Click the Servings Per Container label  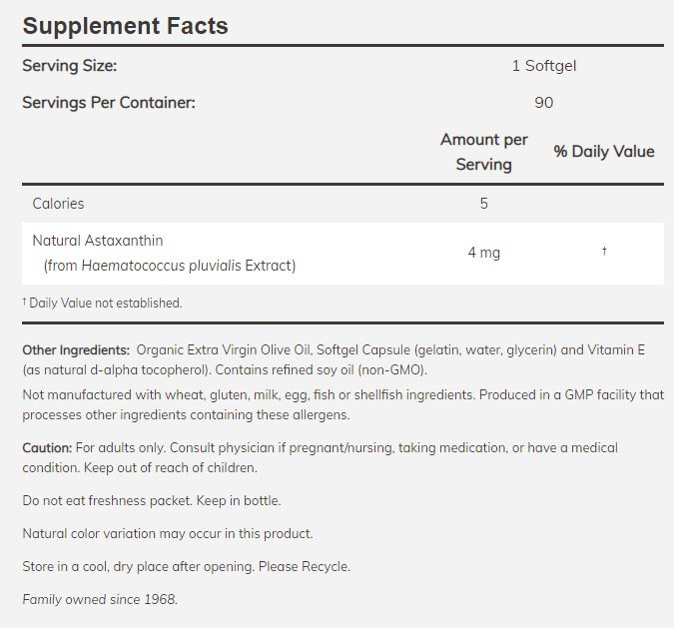109,102
